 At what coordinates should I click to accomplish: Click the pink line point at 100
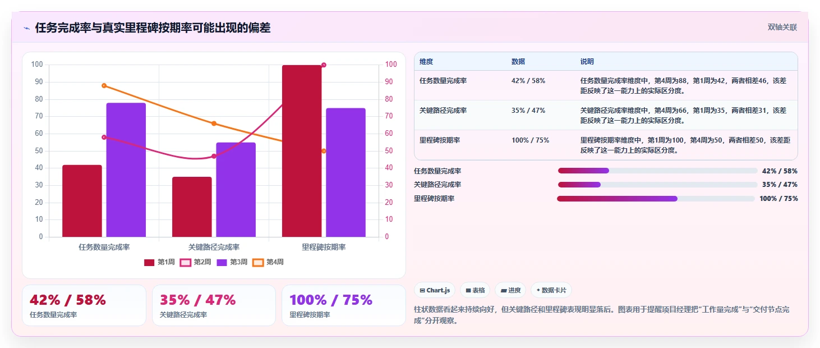click(324, 65)
